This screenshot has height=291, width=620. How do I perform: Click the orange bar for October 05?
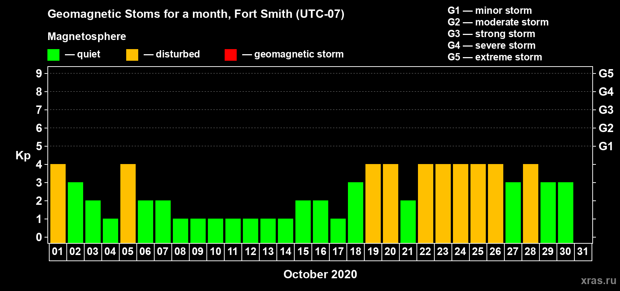(x=128, y=203)
